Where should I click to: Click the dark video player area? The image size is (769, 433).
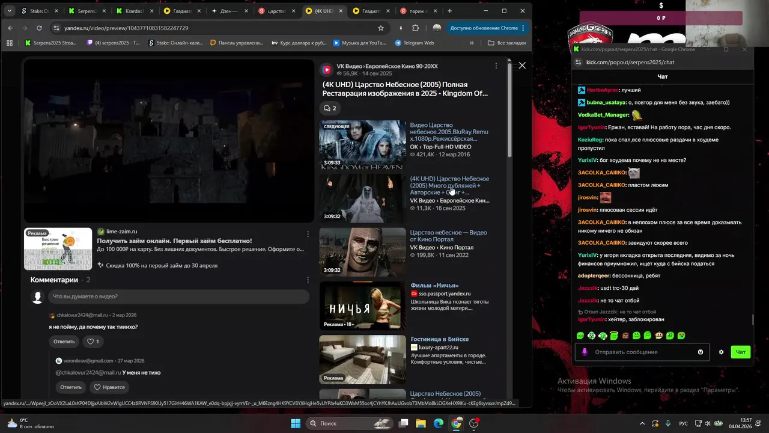click(169, 141)
